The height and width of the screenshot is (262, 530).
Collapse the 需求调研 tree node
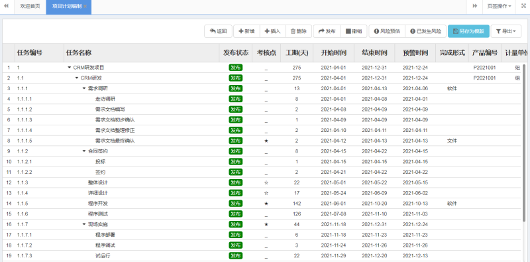84,88
